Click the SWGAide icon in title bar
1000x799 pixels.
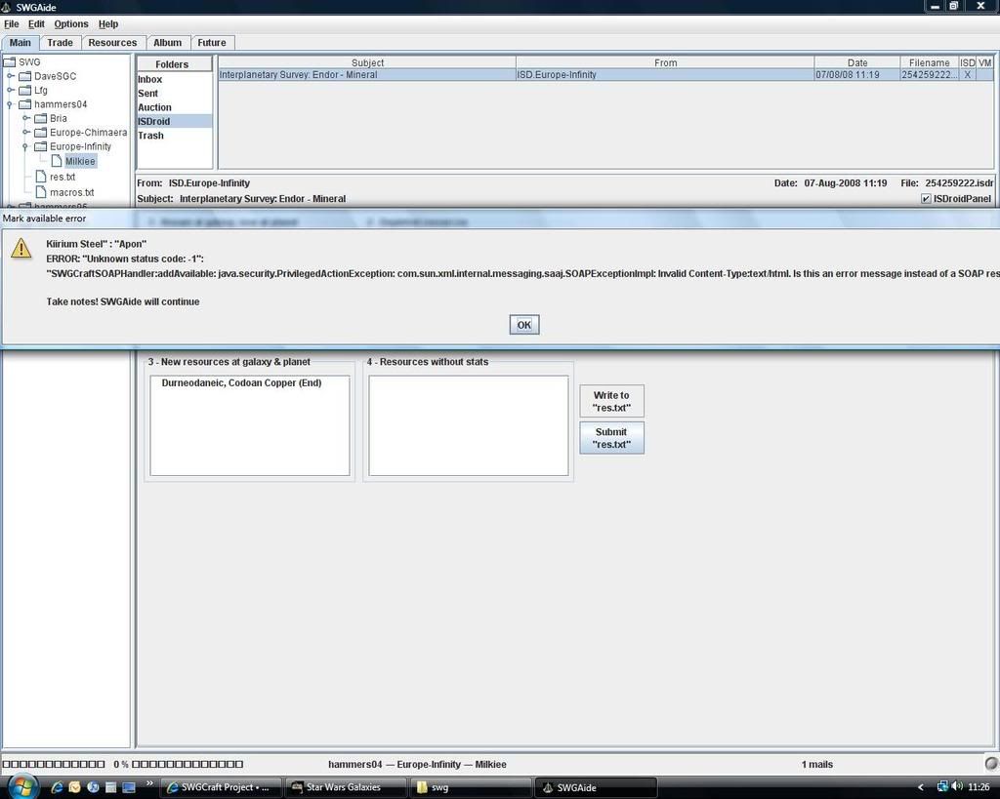[6, 7]
